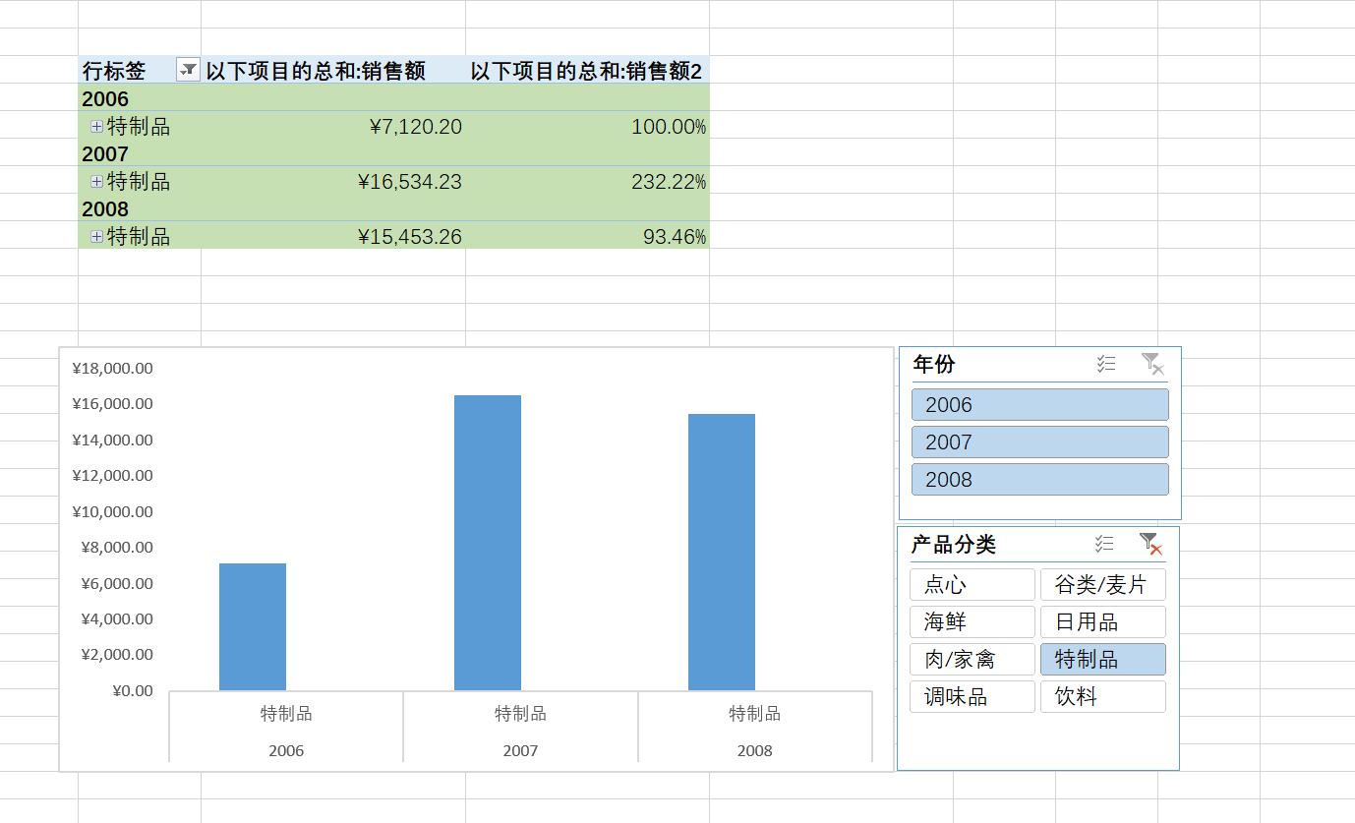Screen dimensions: 1355x823
Task: Click the 232.22% percentage cell
Action: tap(669, 181)
